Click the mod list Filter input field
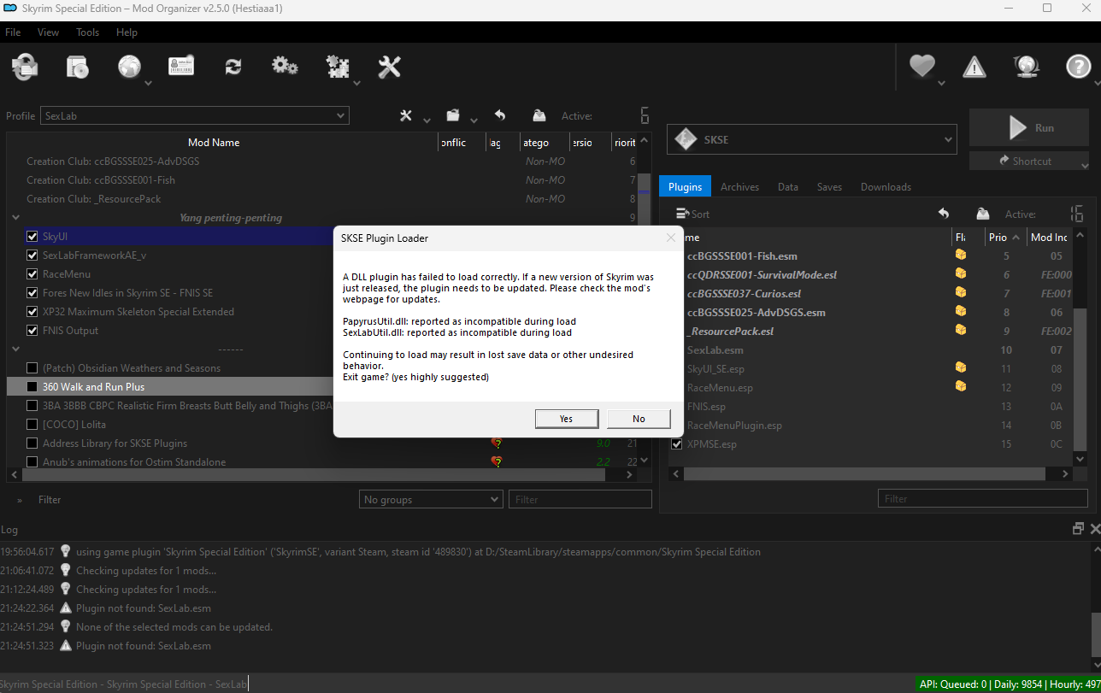The image size is (1101, 693). [580, 499]
